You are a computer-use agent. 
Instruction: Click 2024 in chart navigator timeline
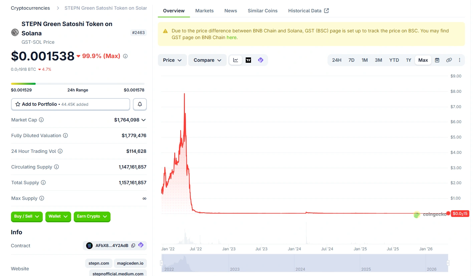[300, 269]
